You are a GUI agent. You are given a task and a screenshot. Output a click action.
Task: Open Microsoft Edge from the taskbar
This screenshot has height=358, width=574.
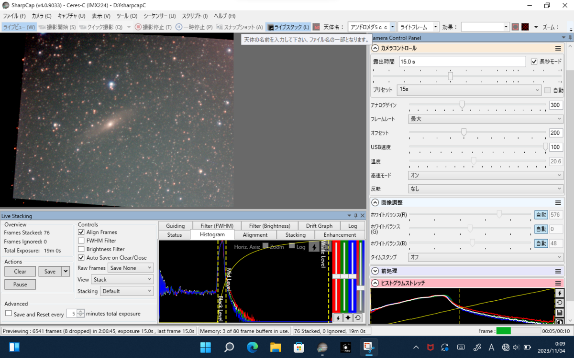click(253, 347)
